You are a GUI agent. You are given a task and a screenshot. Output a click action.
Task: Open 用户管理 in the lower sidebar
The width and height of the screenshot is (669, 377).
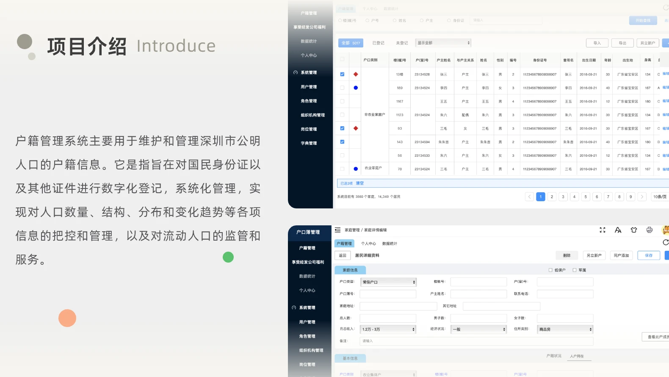(307, 322)
